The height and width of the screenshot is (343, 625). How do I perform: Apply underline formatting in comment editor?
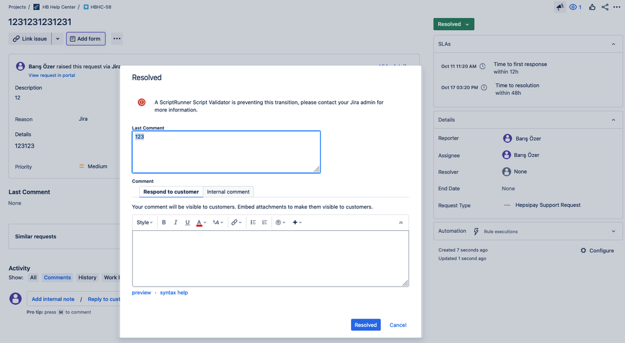[187, 223]
